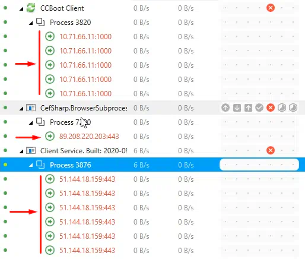Screen dimensions: 305x259
Task: Click the green arrow icon beside 89.208.220.203:443
Action: tap(50, 136)
